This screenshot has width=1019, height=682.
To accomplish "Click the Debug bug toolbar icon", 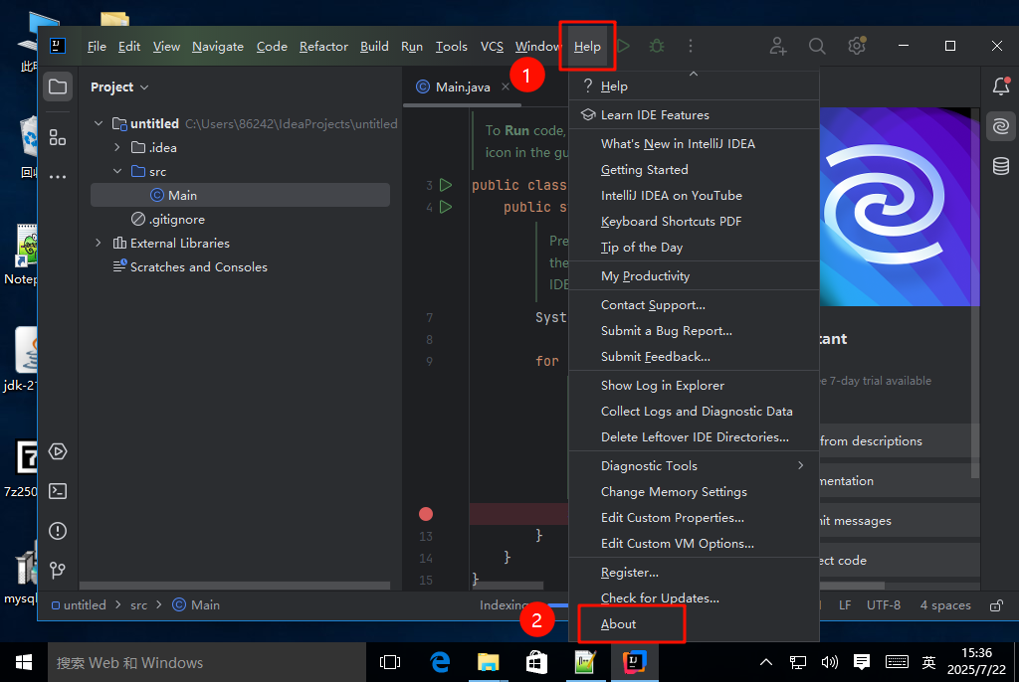I will tap(657, 46).
